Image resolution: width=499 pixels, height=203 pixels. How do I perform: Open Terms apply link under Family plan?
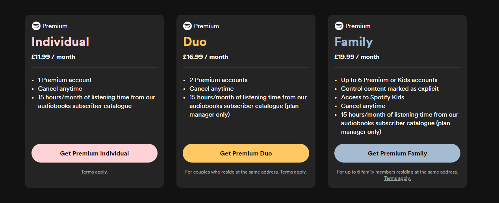(x=397, y=178)
